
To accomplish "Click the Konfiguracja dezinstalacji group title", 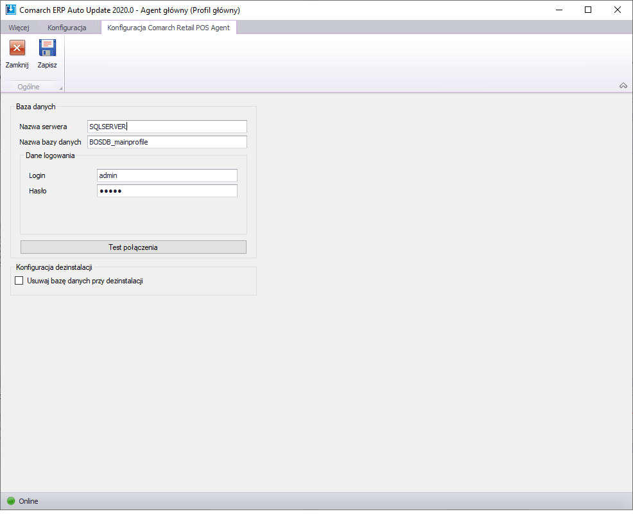I will tap(54, 267).
